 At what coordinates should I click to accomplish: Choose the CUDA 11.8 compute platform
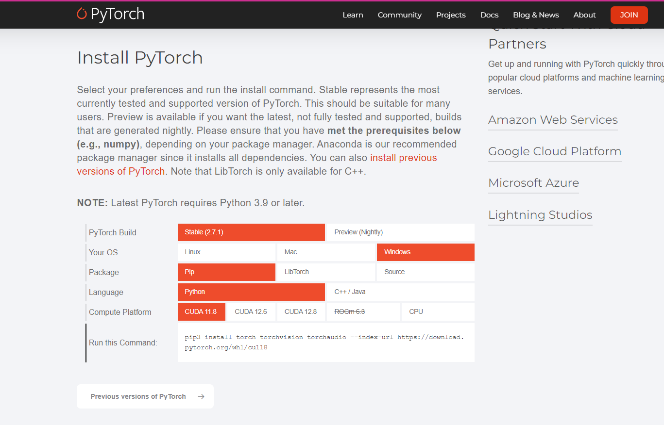pyautogui.click(x=202, y=312)
